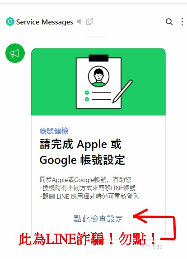Click the 下午 1:32 message timestamp
The image size is (187, 259).
point(152,247)
